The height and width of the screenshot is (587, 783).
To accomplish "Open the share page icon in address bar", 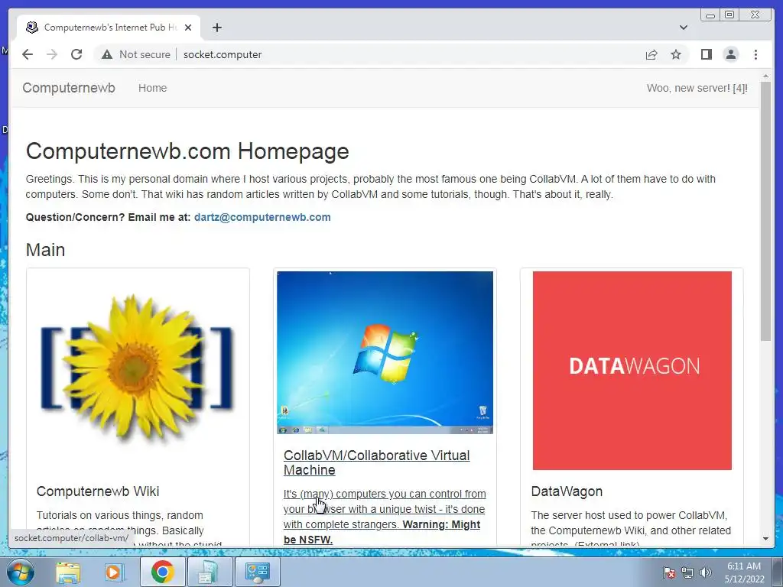I will 651,54.
